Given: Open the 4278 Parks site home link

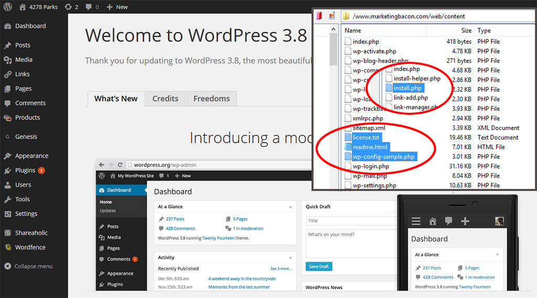Looking at the screenshot, I should click(x=38, y=7).
